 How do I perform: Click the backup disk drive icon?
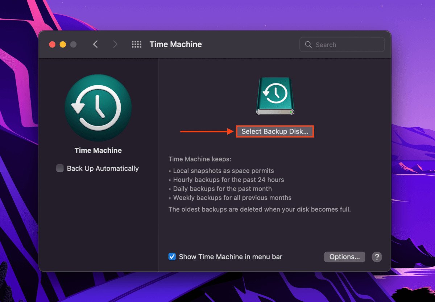click(x=275, y=96)
